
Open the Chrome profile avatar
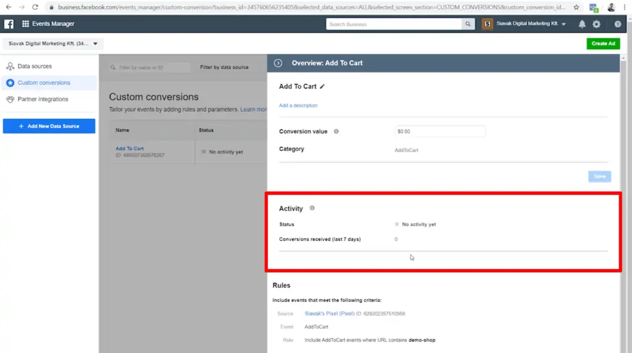coord(611,7)
